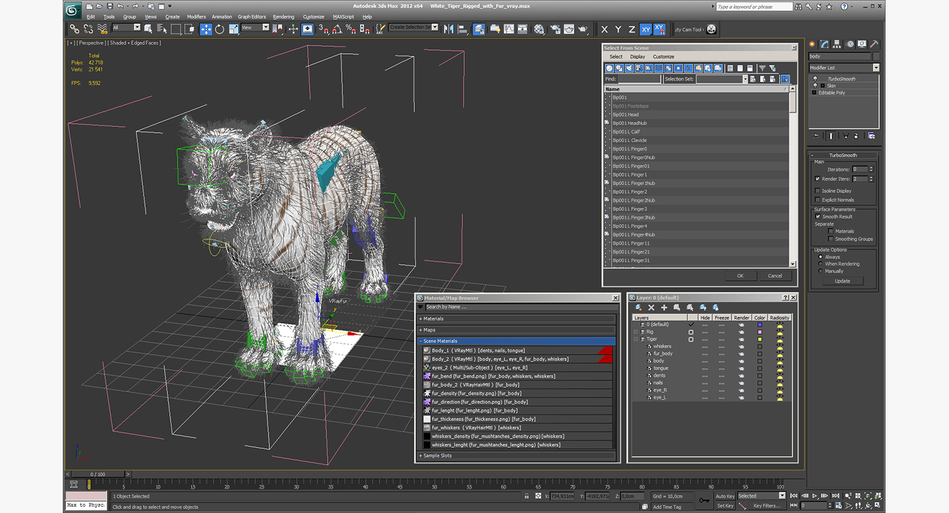949x513 pixels.
Task: Toggle Display Cameras filter in Select From Scene
Action: point(639,68)
